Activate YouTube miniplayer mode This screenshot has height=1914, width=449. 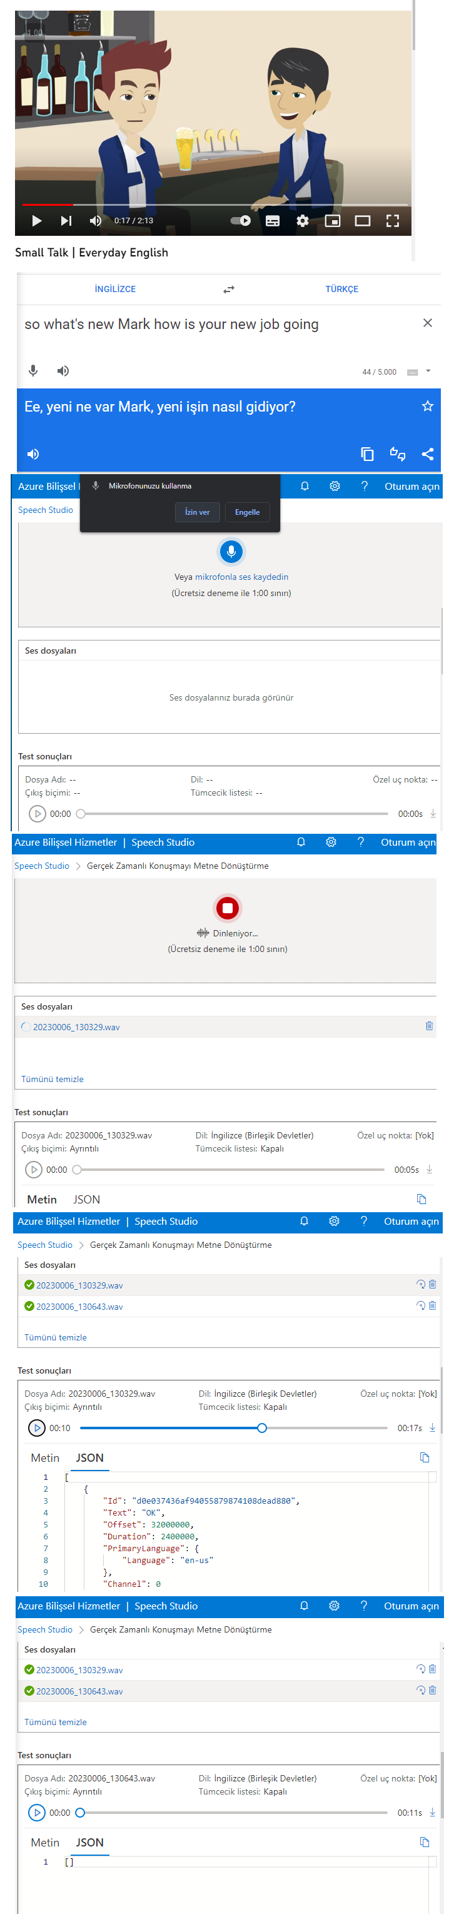click(x=332, y=220)
